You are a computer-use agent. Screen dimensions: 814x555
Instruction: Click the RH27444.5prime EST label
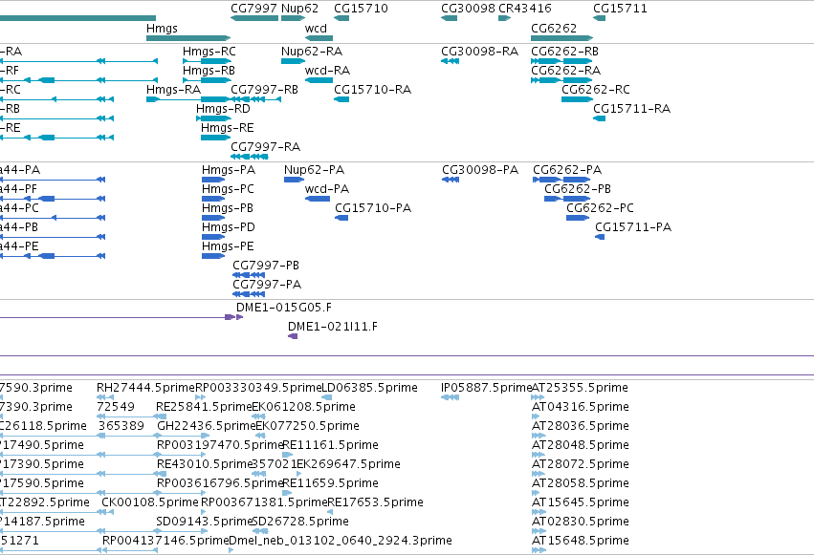click(x=145, y=388)
